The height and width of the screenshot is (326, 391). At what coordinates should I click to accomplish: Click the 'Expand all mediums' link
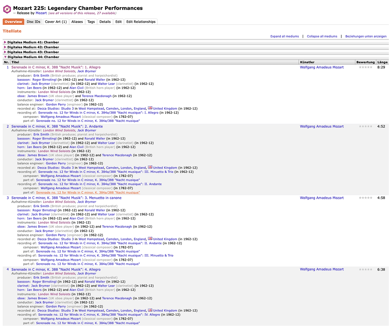[284, 36]
